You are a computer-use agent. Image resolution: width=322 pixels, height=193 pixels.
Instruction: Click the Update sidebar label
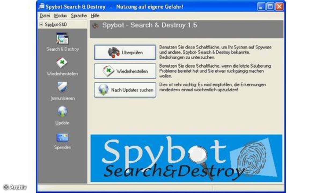click(x=62, y=123)
